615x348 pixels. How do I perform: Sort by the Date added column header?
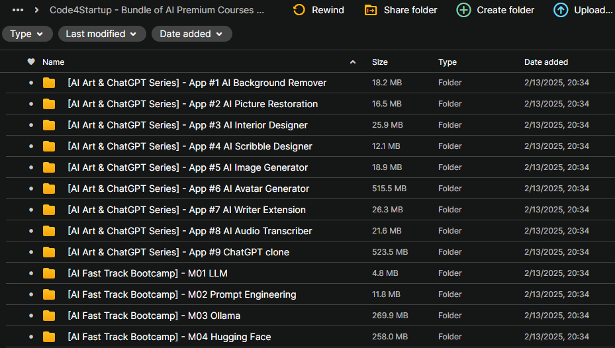pyautogui.click(x=546, y=62)
